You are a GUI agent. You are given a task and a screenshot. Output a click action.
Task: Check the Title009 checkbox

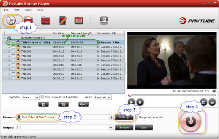14,78
